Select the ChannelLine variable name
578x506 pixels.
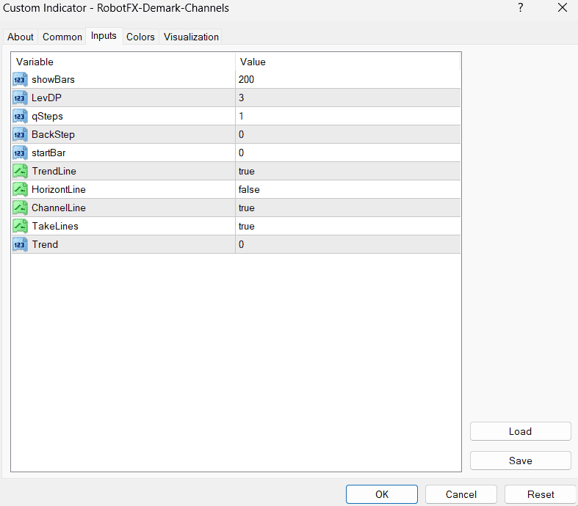[59, 208]
